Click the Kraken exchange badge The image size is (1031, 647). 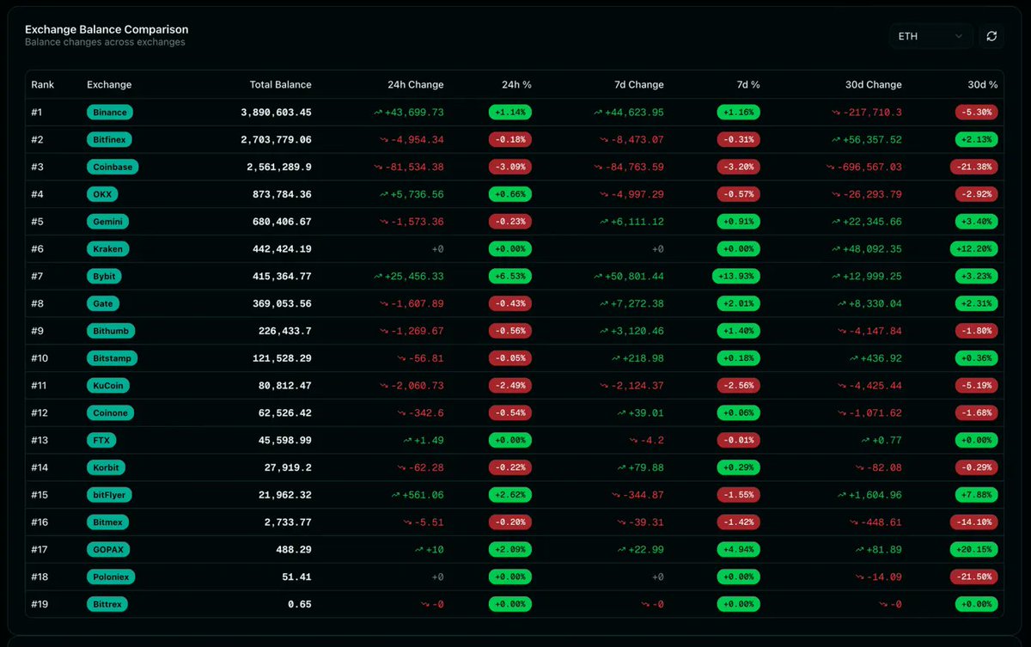tap(108, 249)
